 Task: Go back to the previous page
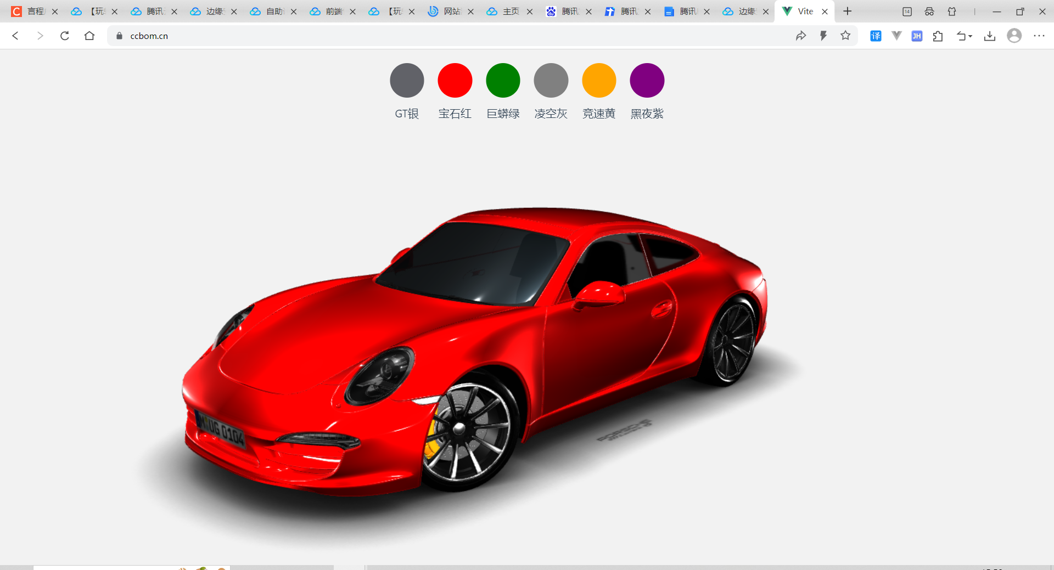pos(15,36)
